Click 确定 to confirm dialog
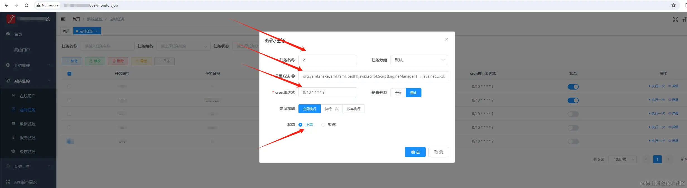 pyautogui.click(x=415, y=152)
